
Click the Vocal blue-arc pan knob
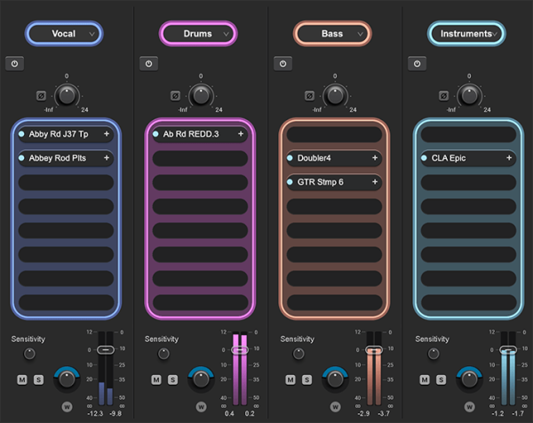tap(67, 379)
